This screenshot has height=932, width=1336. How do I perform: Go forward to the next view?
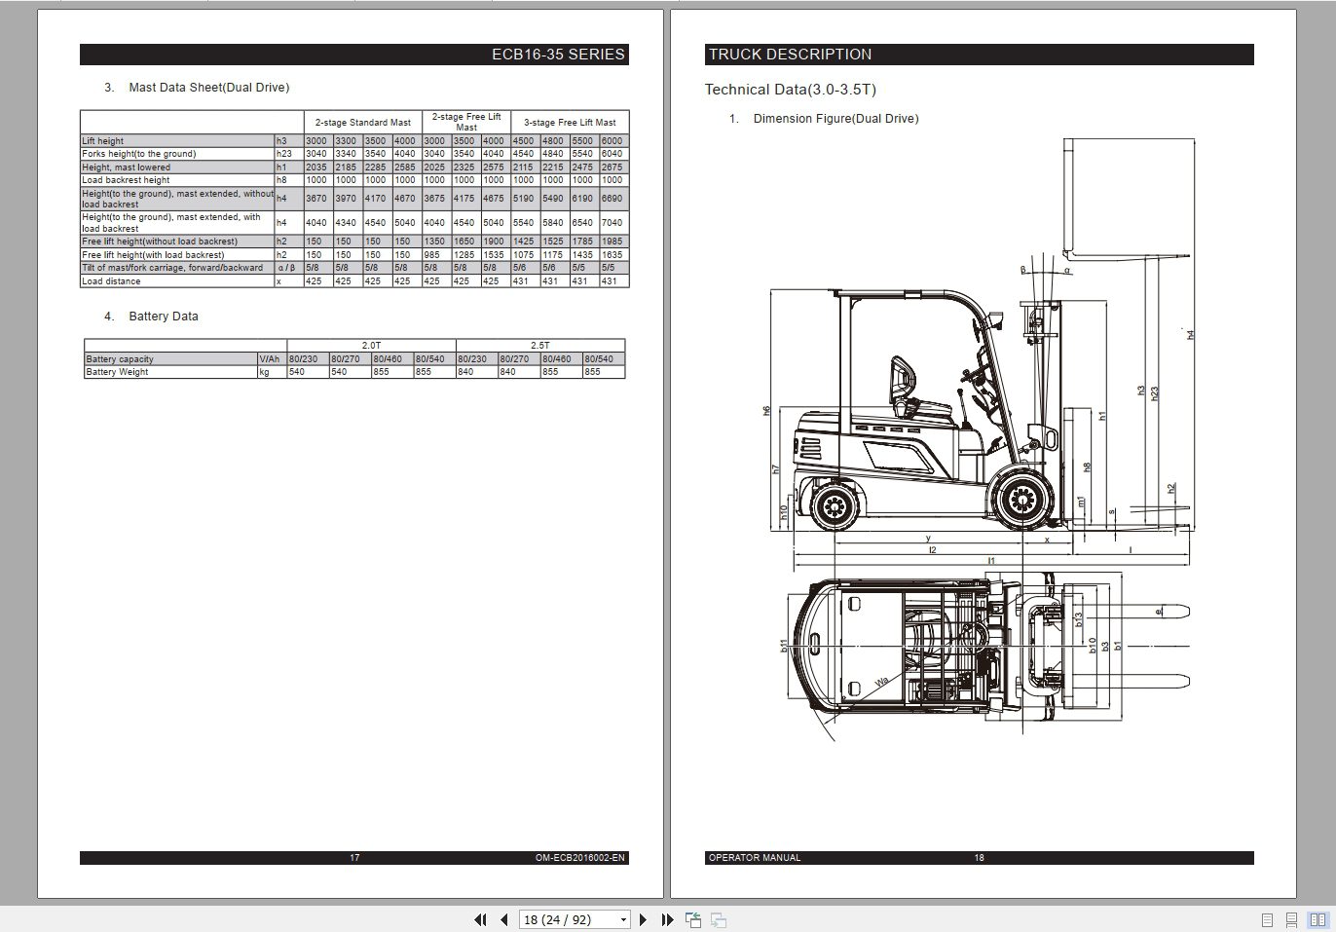719,919
